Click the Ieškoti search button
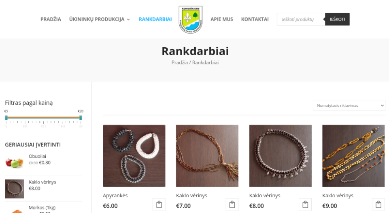This screenshot has height=213, width=389. [x=337, y=19]
